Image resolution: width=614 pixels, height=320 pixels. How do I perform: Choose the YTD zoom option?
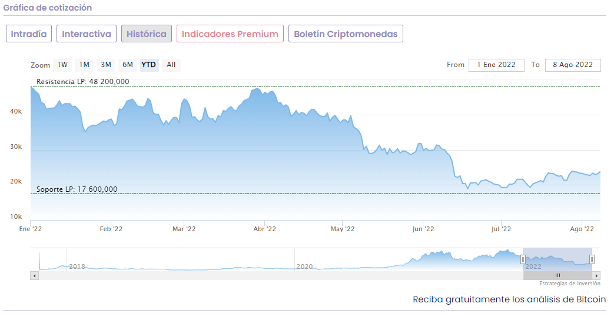149,65
